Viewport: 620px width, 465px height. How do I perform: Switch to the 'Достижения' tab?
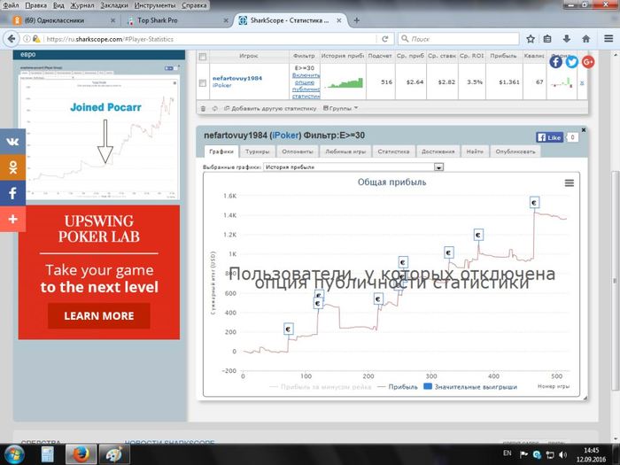(438, 151)
